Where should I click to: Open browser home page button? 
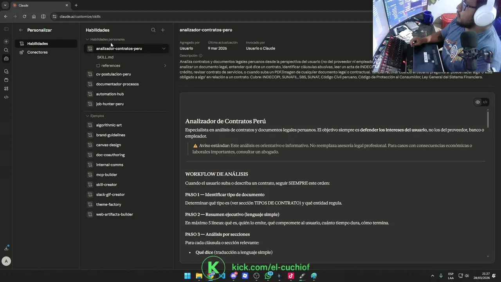pos(34,16)
